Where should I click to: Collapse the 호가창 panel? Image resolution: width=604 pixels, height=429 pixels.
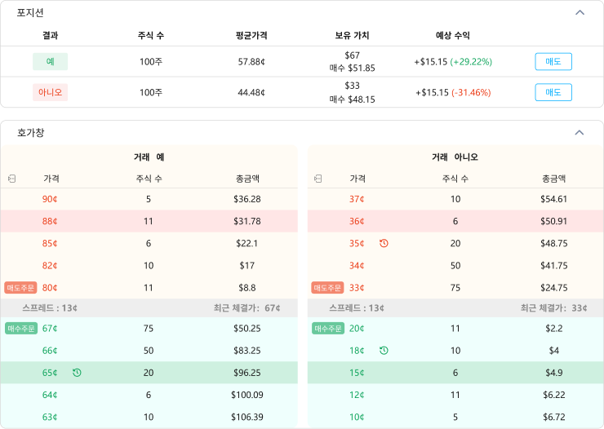580,132
